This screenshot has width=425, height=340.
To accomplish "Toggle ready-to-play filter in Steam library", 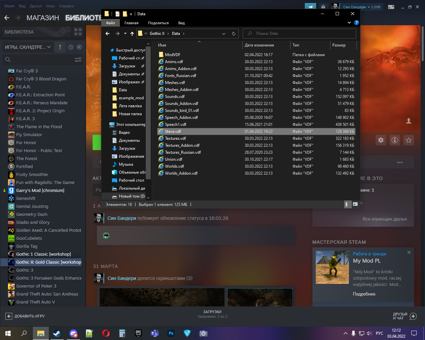I will coord(79,47).
